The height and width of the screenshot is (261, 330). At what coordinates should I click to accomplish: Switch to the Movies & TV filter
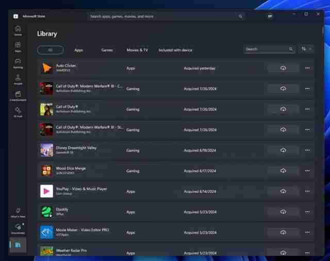point(137,50)
